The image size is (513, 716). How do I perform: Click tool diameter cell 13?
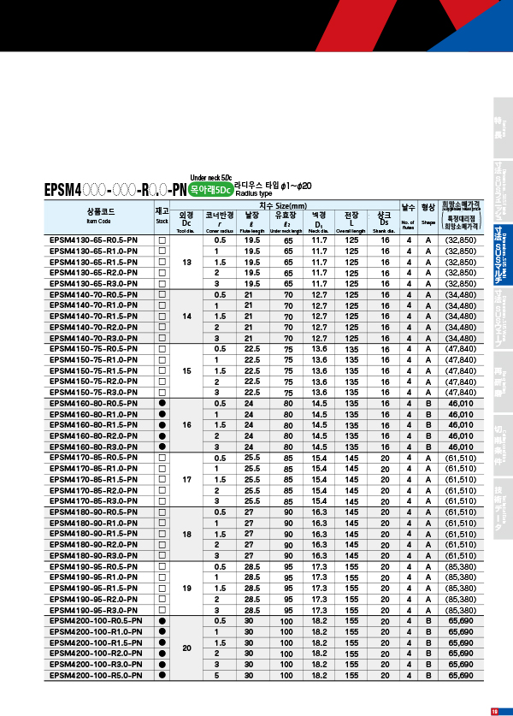pos(186,262)
